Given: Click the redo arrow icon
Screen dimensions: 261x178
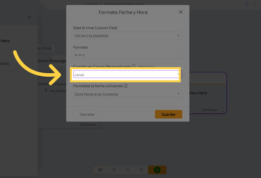Looking at the screenshot, I should tap(254, 4).
